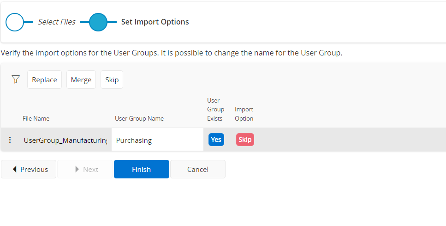Click the filled Set Import Options step circle

click(98, 22)
